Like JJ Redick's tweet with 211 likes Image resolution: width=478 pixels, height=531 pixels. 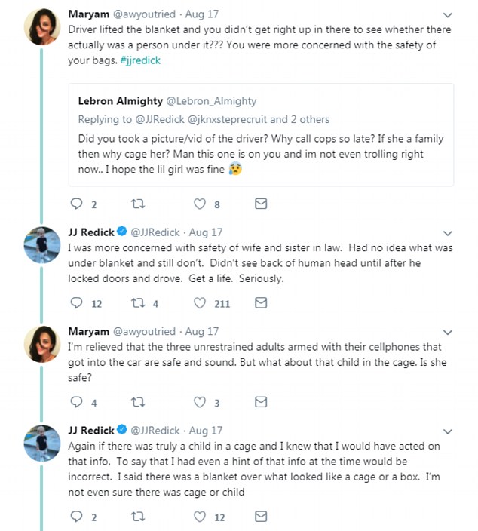pyautogui.click(x=200, y=303)
